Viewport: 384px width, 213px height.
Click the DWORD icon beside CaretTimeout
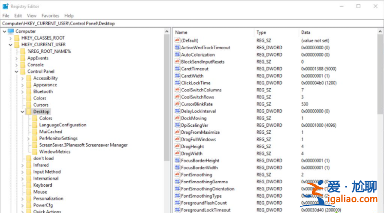tap(178, 69)
